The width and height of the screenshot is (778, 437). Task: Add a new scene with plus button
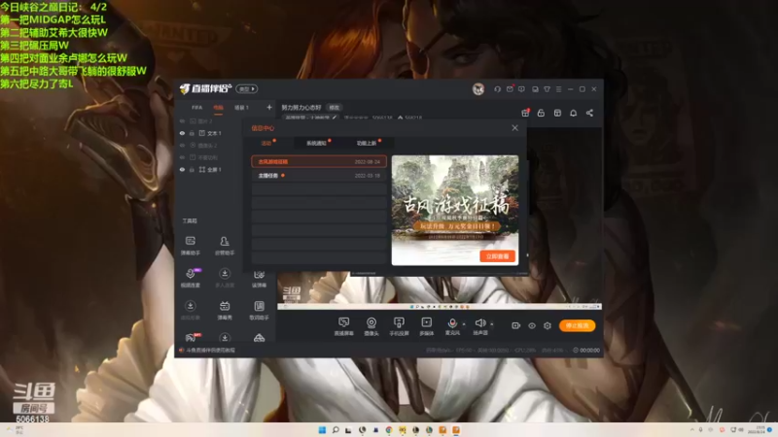tap(269, 108)
